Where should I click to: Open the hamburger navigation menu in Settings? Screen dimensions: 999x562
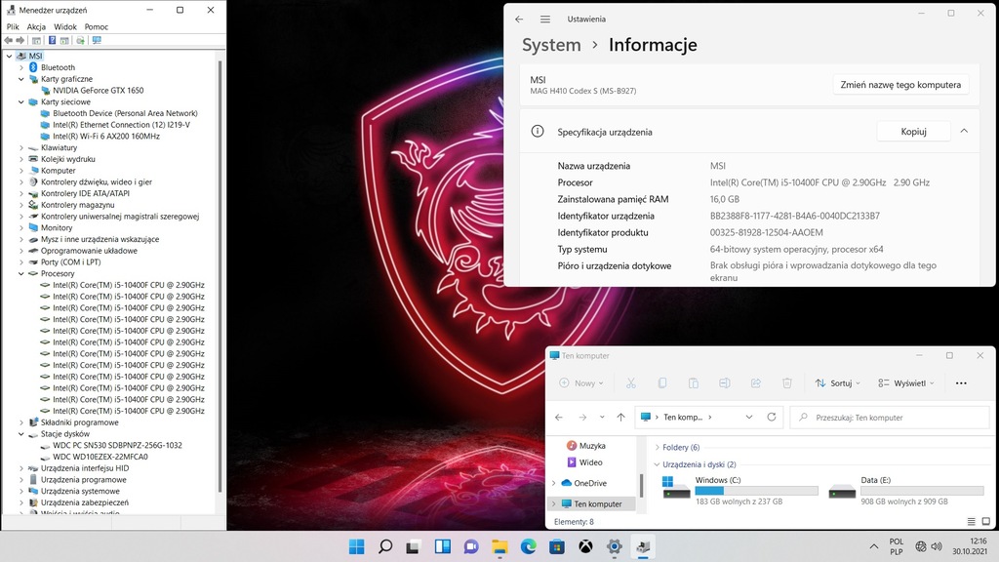(545, 20)
